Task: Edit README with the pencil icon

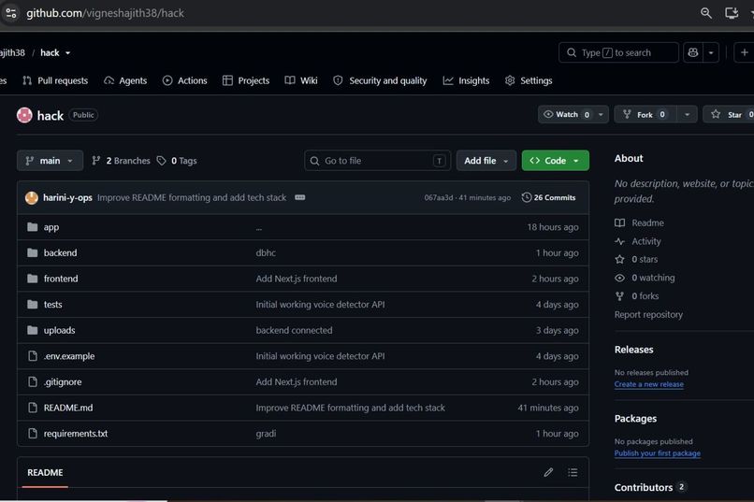Action: click(x=548, y=472)
